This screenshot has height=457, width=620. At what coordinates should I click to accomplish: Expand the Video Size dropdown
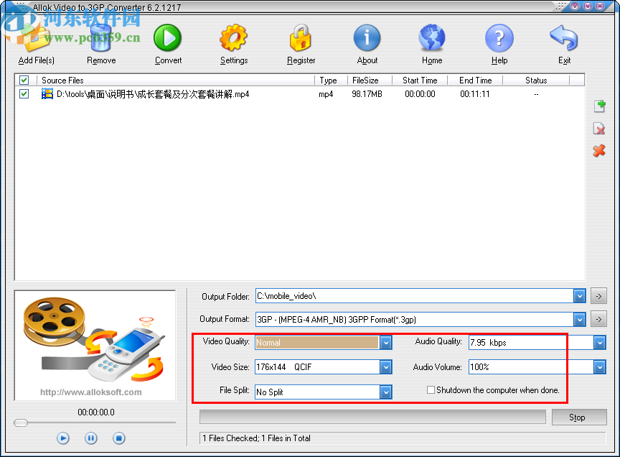click(386, 366)
